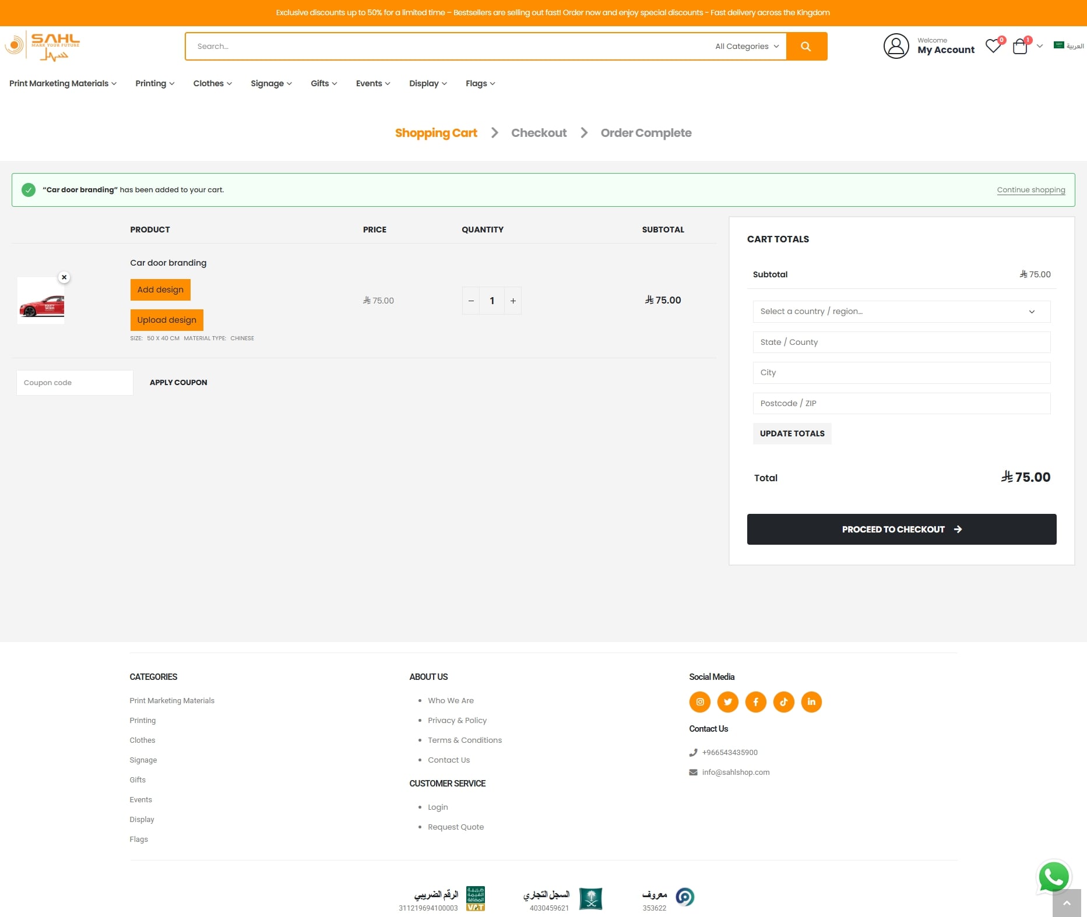
Task: Decrease quantity with the minus button
Action: pos(471,301)
